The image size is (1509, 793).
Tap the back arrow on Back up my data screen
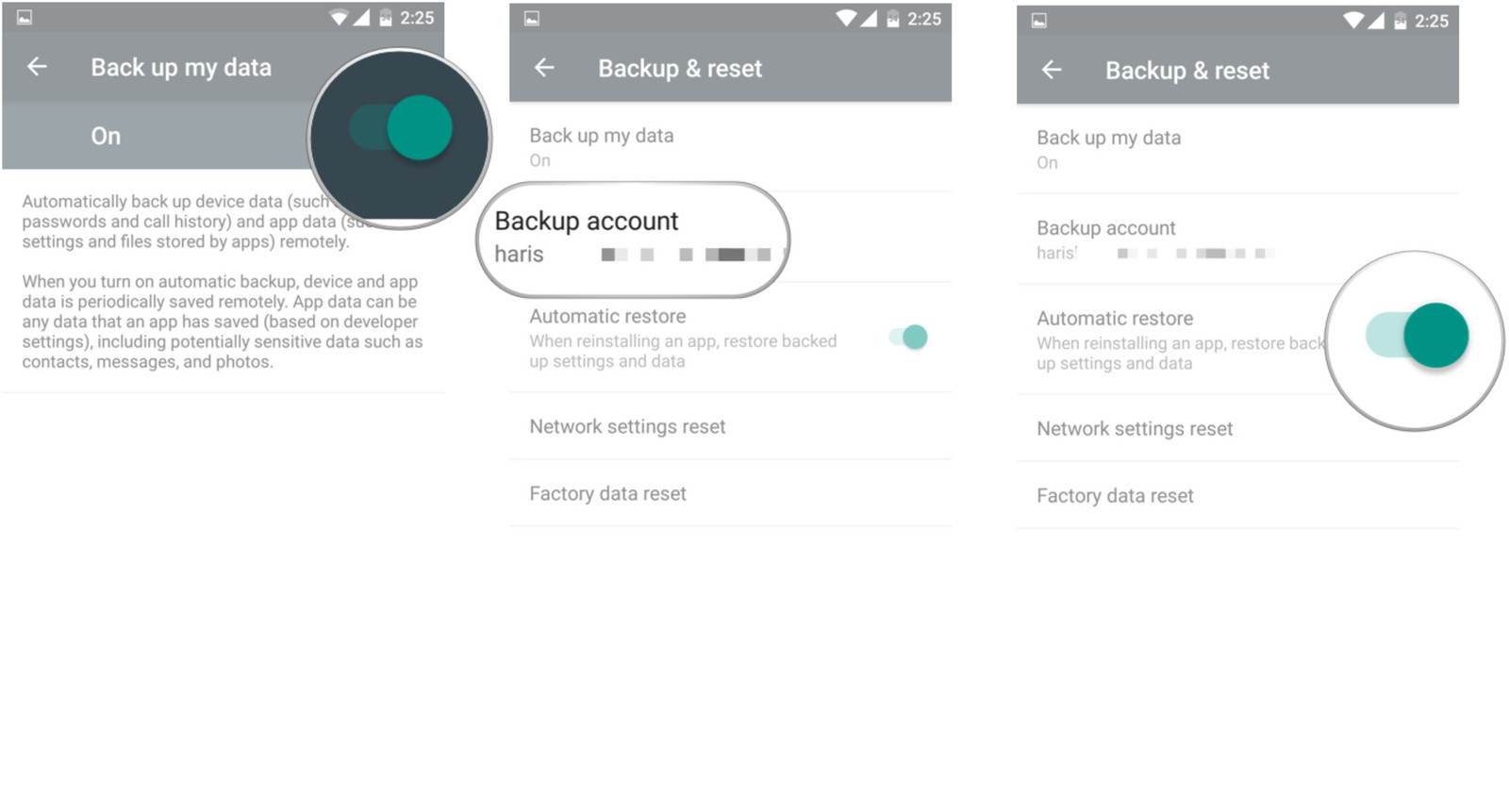pos(36,66)
